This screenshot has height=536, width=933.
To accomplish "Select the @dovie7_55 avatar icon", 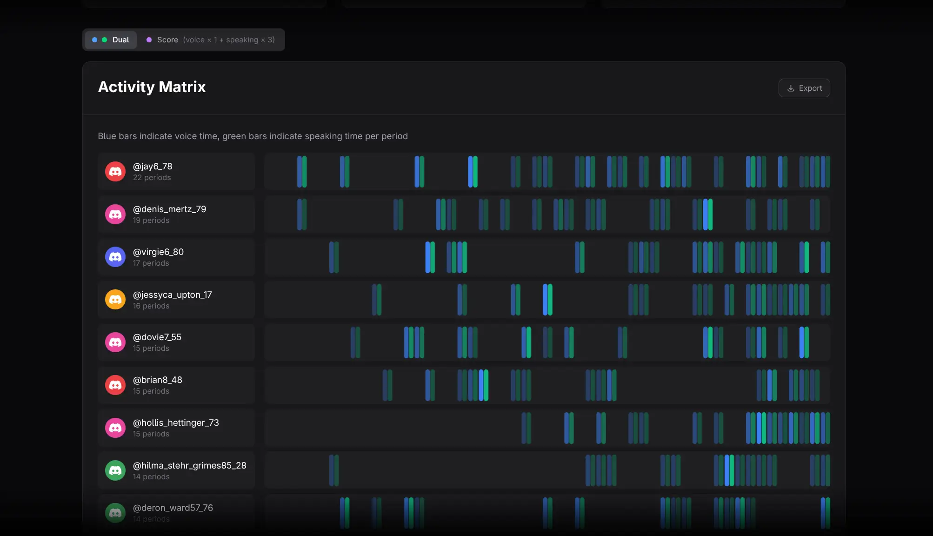I will pyautogui.click(x=115, y=342).
